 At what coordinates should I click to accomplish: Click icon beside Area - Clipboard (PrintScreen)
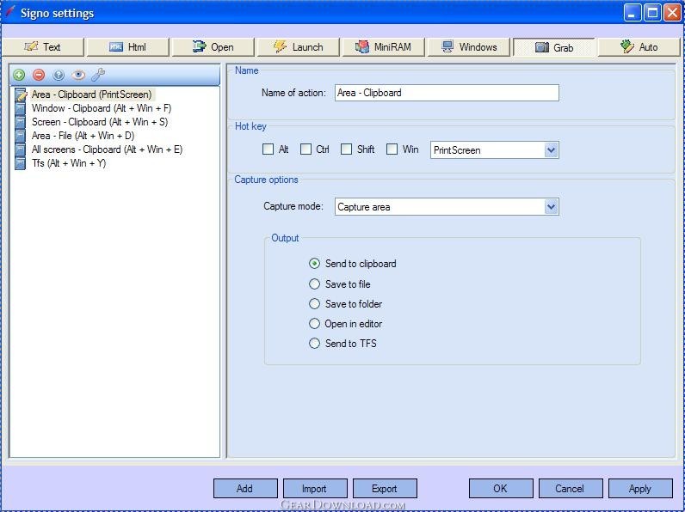point(21,94)
